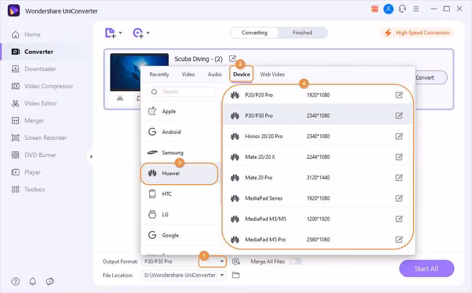
Task: Switch to the Audio format tab
Action: (x=215, y=74)
